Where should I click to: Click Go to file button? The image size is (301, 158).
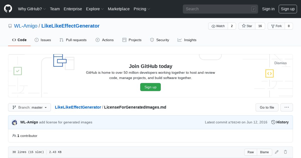(267, 107)
